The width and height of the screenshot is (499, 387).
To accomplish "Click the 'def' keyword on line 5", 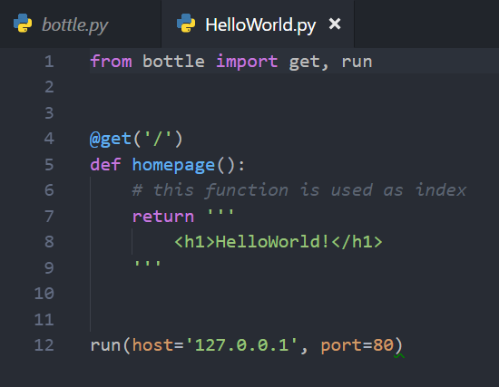I will tap(105, 164).
